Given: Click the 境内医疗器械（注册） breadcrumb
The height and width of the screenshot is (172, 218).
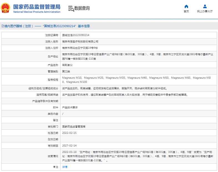Looking at the screenshot, I should pos(19,26).
